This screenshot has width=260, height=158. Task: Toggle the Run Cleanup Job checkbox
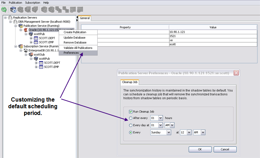[131, 111]
